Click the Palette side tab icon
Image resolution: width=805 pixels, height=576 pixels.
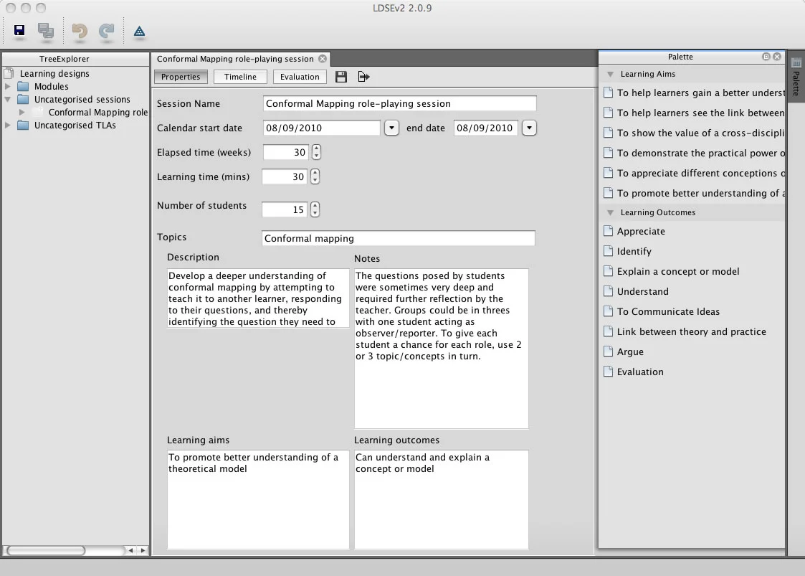[796, 63]
